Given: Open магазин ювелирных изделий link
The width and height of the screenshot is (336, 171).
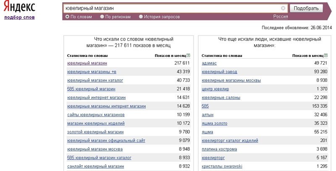Looking at the screenshot, I should coord(96,123).
